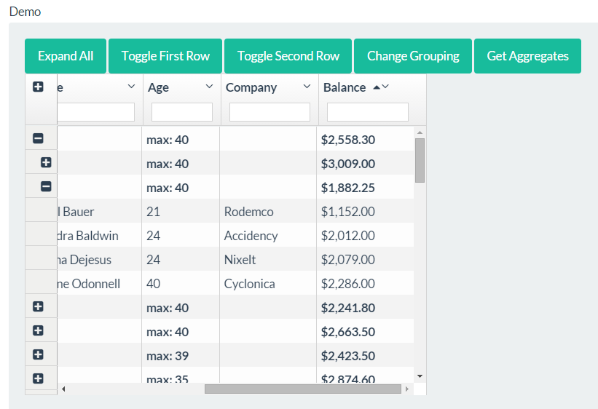Expand the group row showing $2,423.50
This screenshot has height=409, width=598.
tap(39, 354)
